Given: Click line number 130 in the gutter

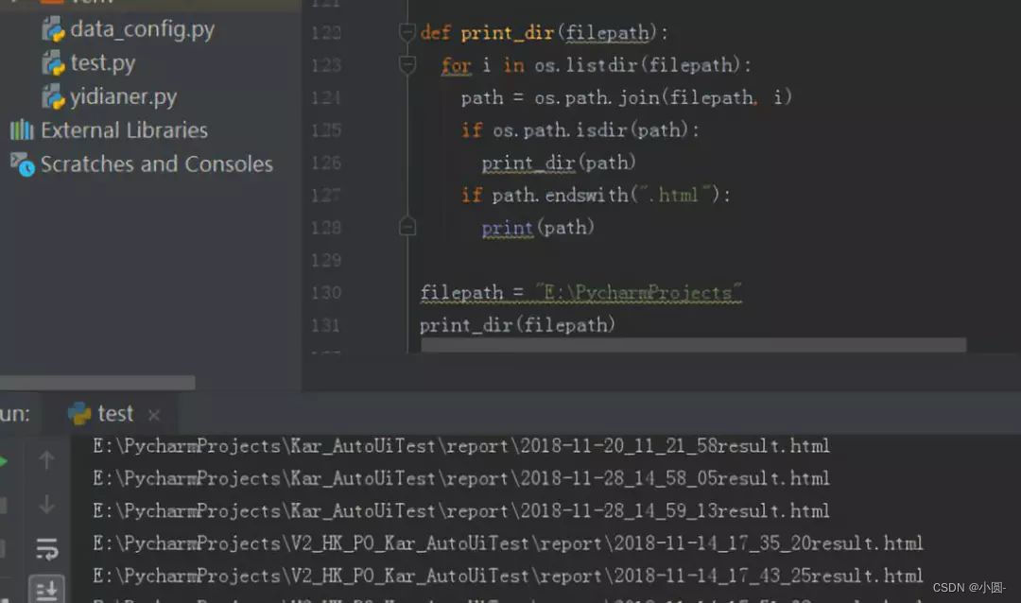Looking at the screenshot, I should (x=326, y=292).
